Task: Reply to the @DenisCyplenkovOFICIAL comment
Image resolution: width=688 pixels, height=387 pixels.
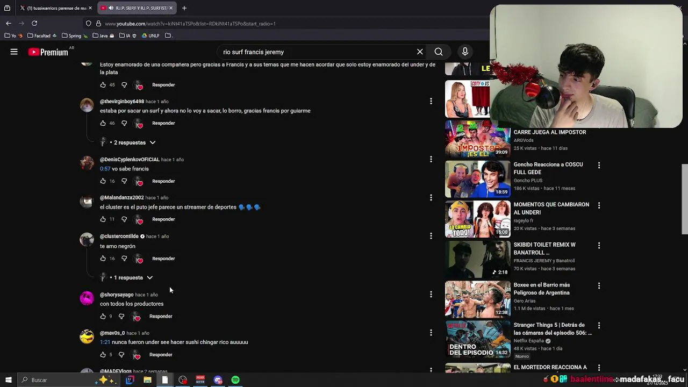Action: [x=163, y=181]
